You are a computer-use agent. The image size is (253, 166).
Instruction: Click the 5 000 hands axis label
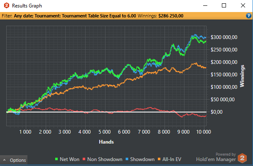click(105, 132)
